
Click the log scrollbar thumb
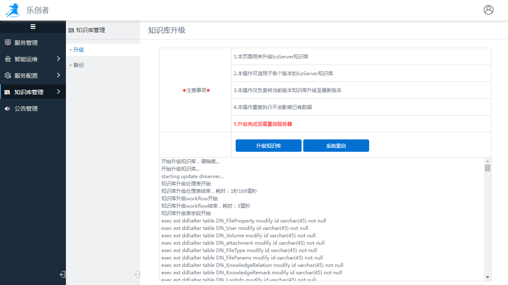[x=487, y=168]
